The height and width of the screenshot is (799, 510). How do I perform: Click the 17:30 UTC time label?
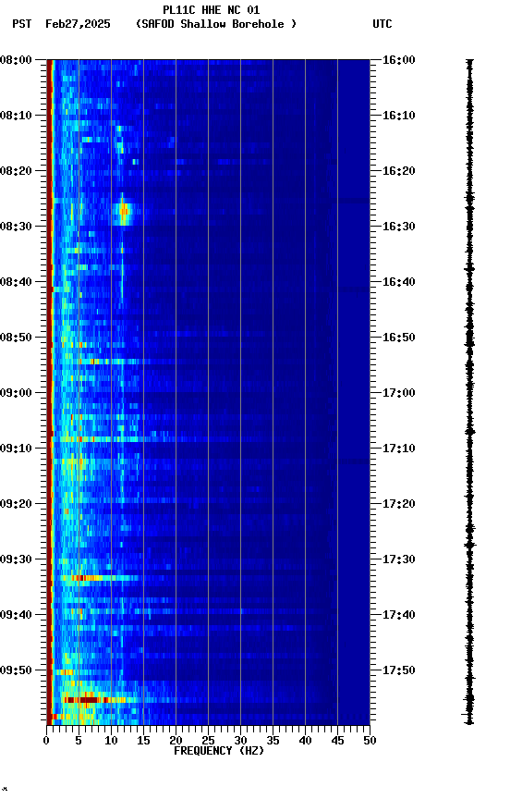399,560
